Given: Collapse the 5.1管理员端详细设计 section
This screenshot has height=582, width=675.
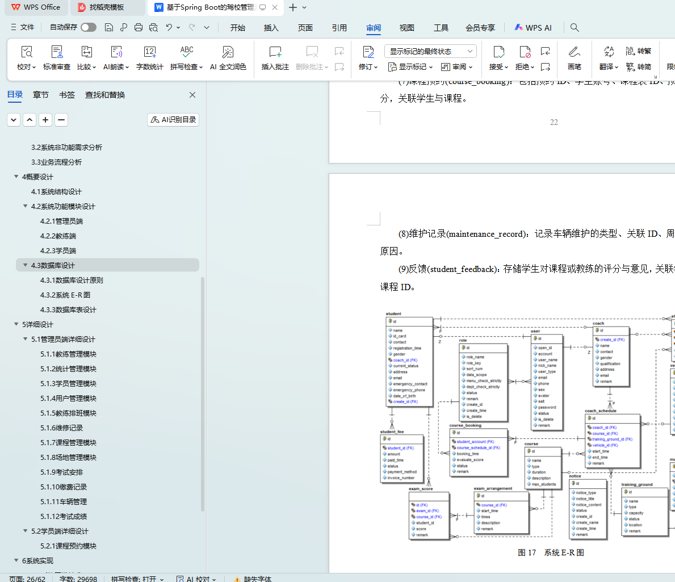Looking at the screenshot, I should click(x=25, y=339).
